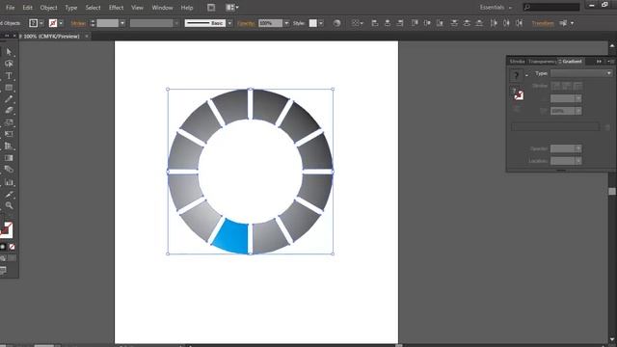Click the Fill and Stroke swatch in toolbar
The height and width of the screenshot is (347, 617).
6,230
